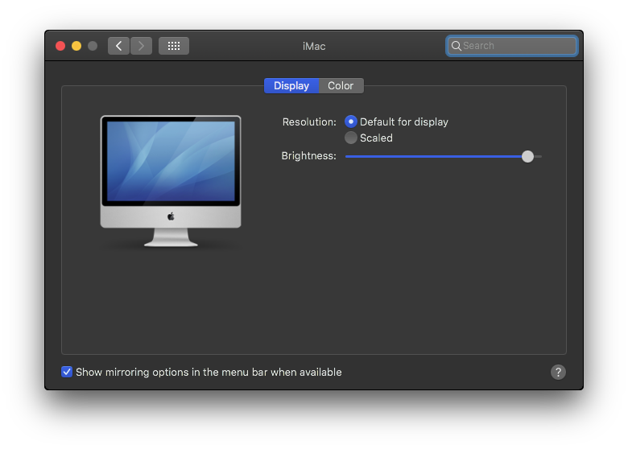
Task: Close the iMac preferences window
Action: 60,46
